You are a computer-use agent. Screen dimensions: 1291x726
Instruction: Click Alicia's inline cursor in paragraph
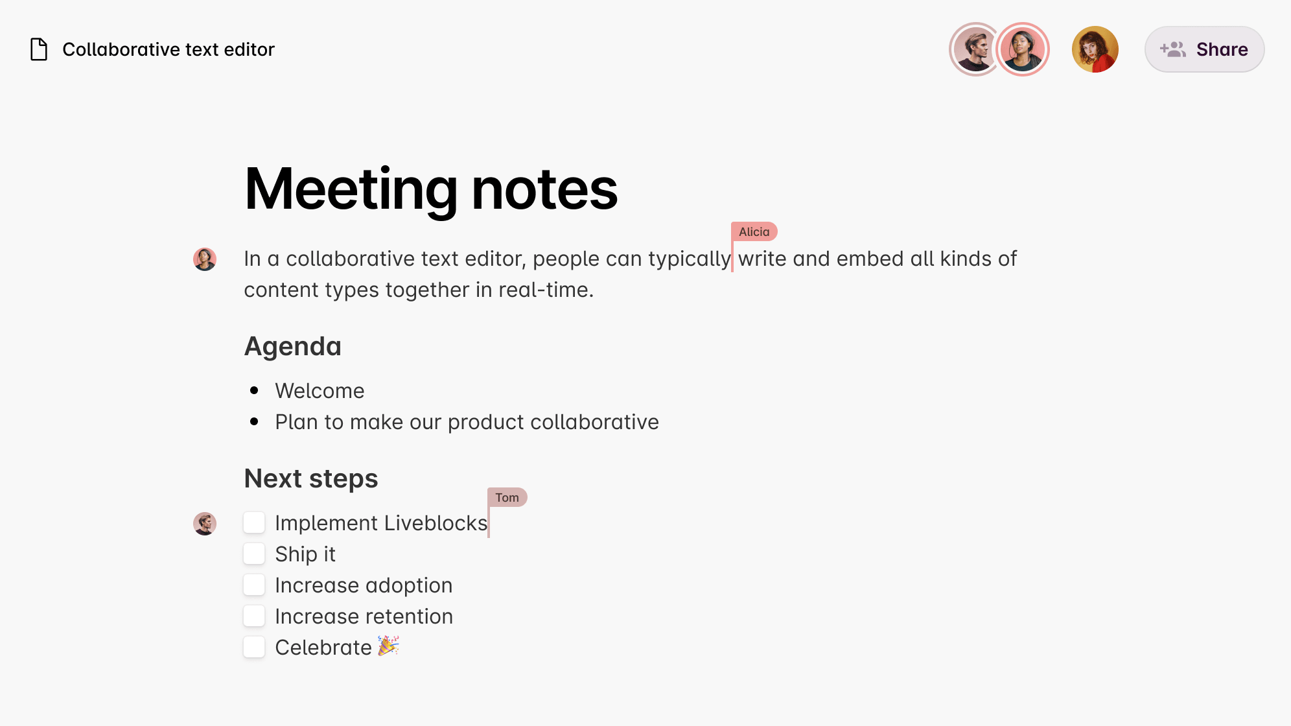(732, 259)
